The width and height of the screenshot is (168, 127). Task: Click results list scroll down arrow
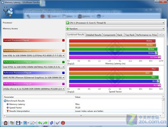[163, 113]
